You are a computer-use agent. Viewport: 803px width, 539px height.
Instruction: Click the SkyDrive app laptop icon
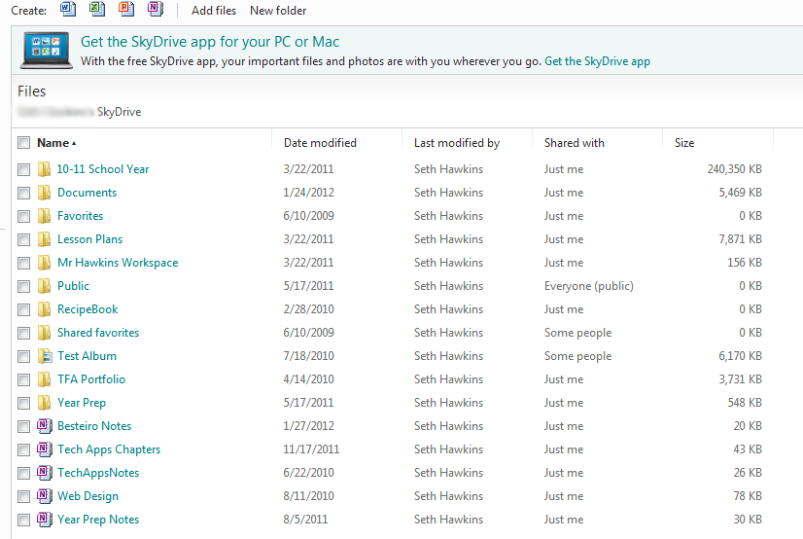(45, 51)
